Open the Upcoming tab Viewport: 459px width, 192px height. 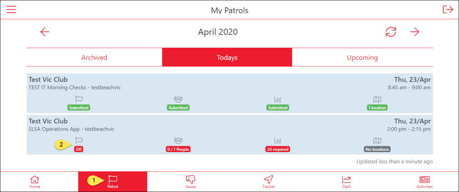[x=362, y=58]
